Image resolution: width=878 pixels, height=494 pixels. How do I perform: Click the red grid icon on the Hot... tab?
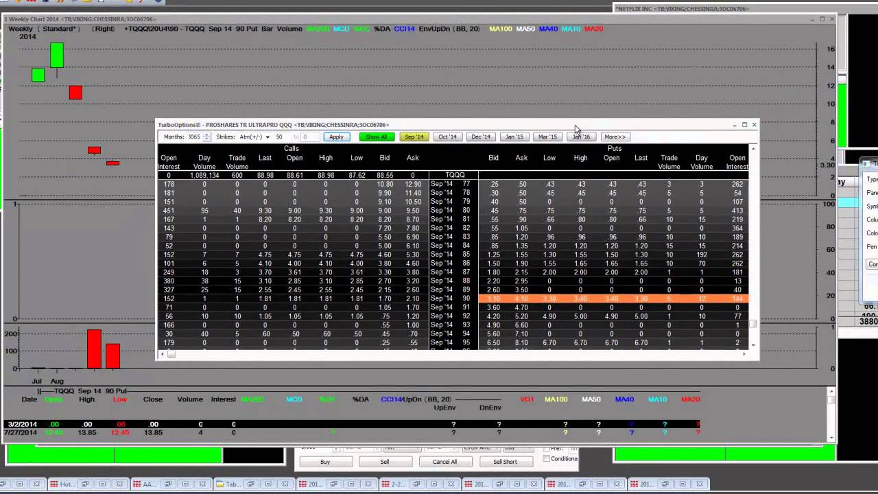(54, 484)
